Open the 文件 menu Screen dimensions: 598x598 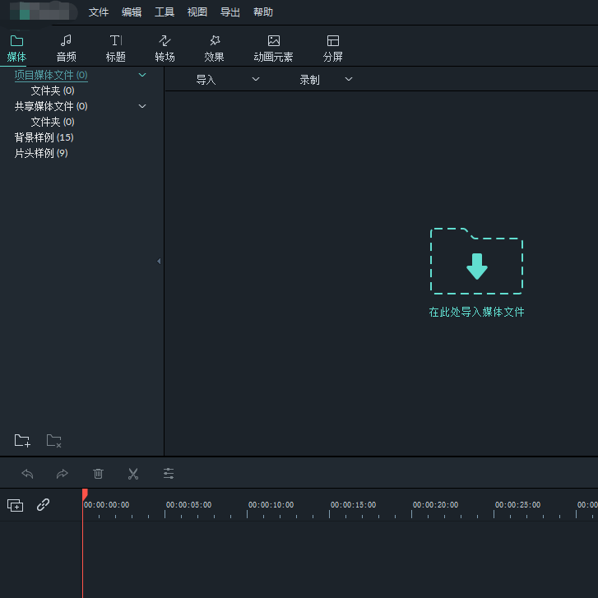click(99, 12)
